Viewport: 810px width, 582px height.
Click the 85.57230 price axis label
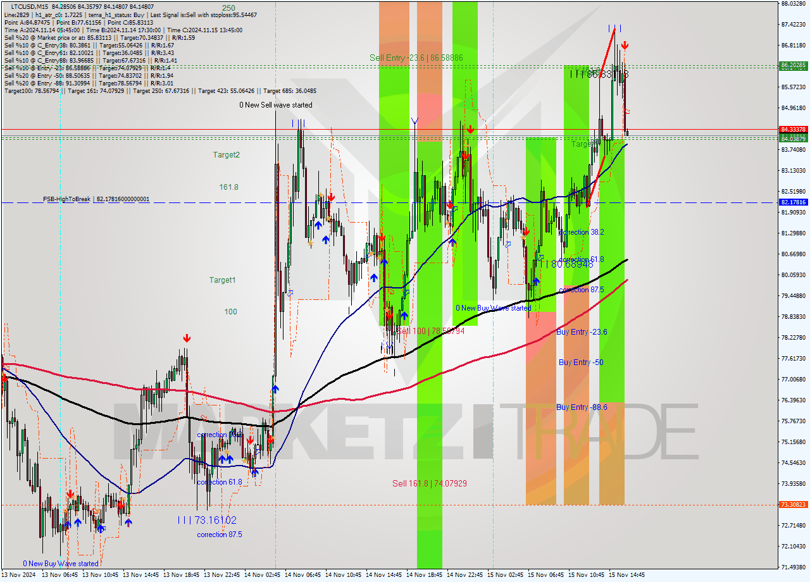click(794, 87)
